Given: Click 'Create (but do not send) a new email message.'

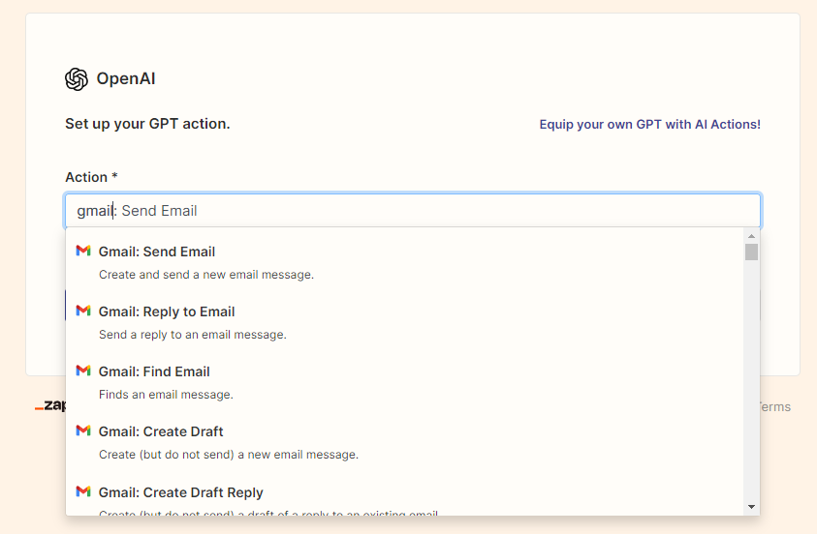Looking at the screenshot, I should pos(229,455).
